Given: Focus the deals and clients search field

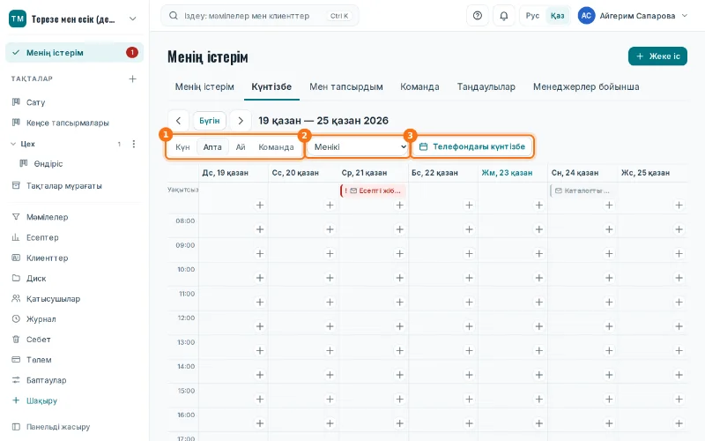Looking at the screenshot, I should (x=259, y=16).
